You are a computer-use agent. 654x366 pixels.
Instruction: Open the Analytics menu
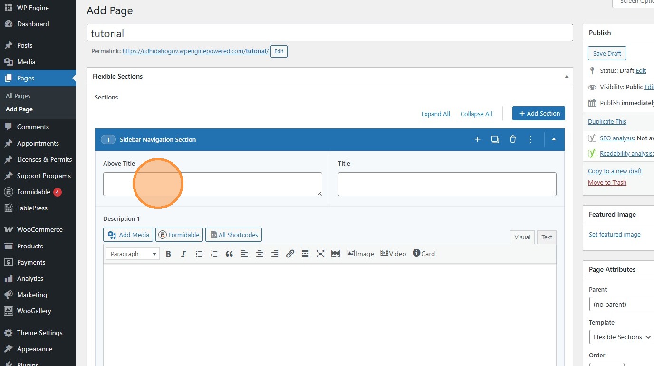click(38, 278)
